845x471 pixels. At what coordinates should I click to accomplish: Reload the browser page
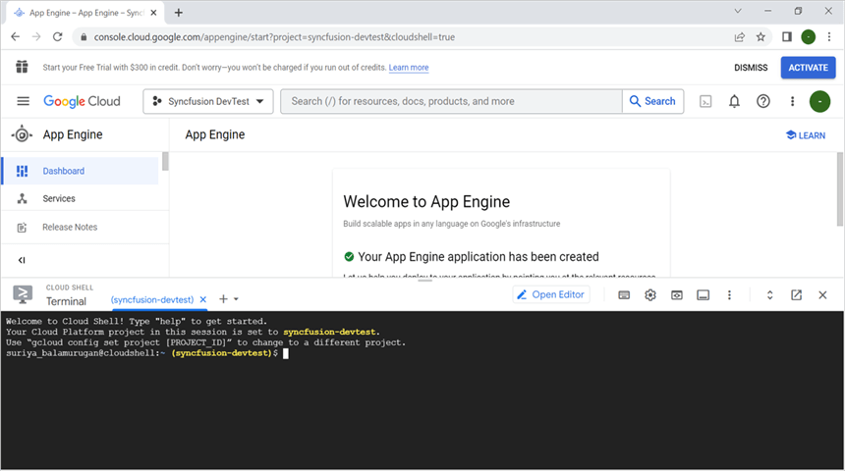coord(58,36)
